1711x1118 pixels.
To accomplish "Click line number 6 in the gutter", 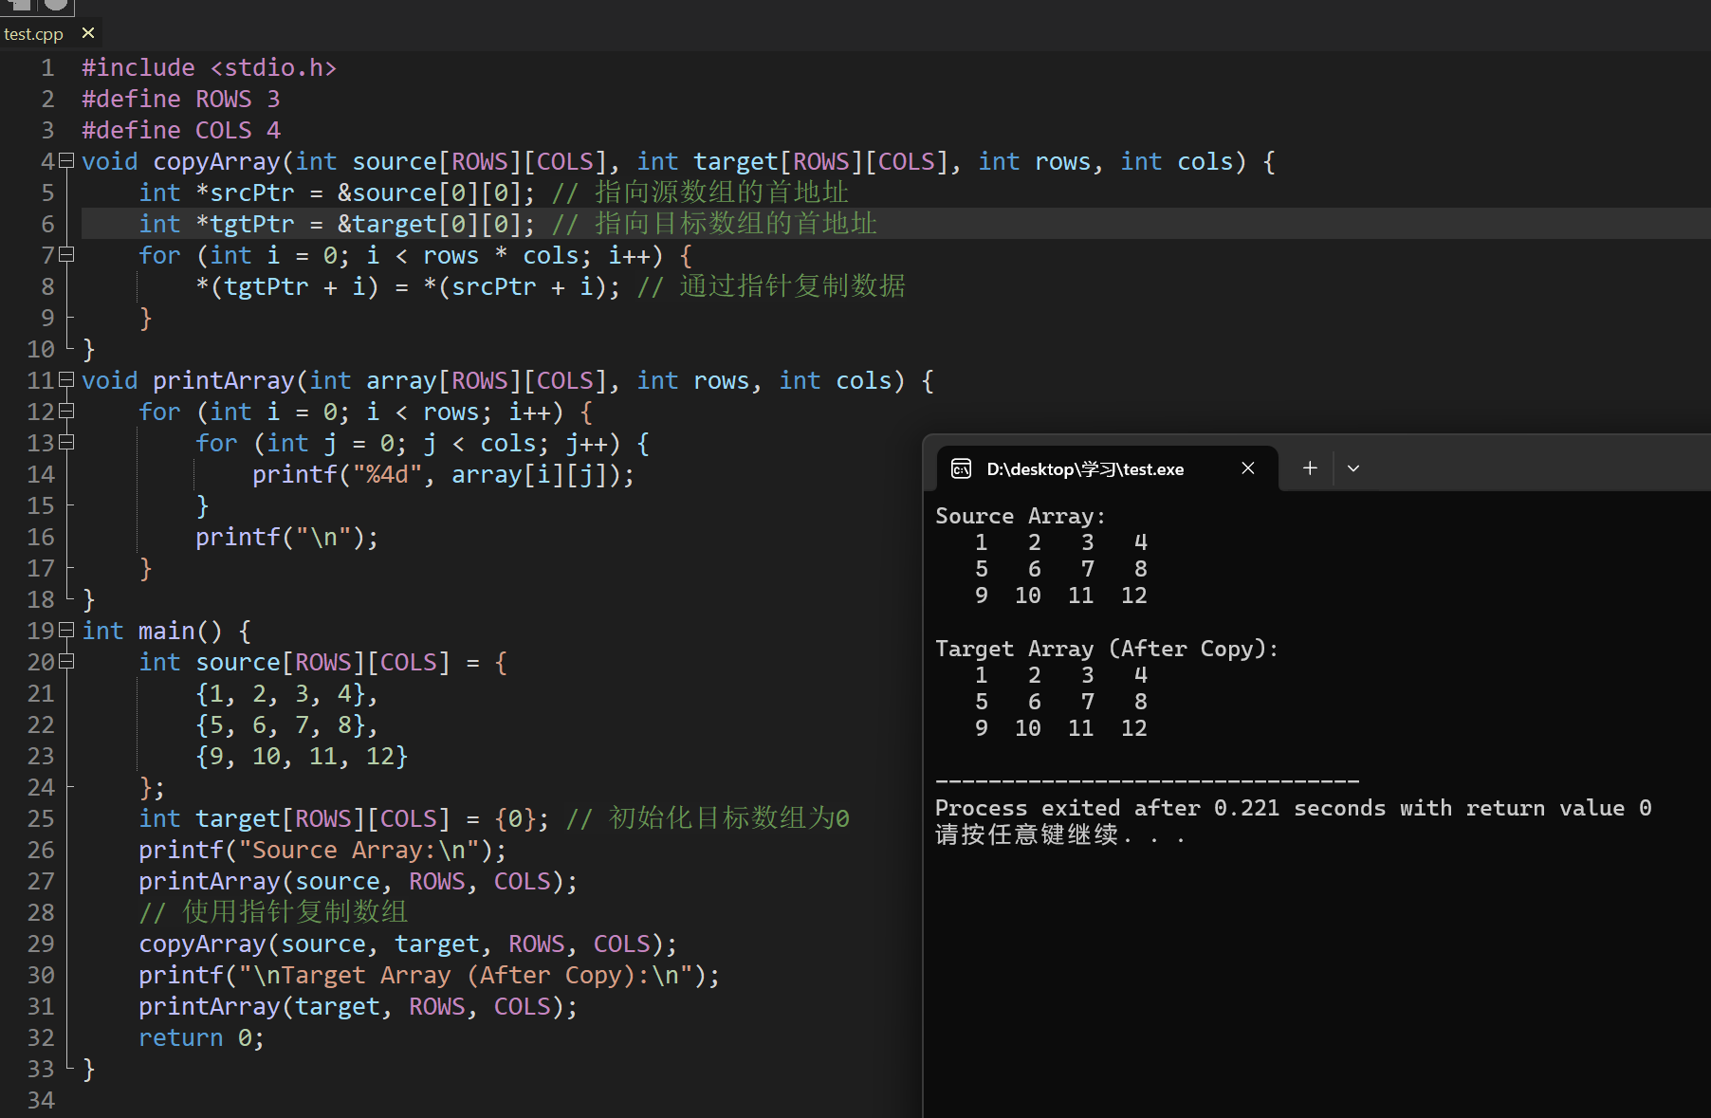I will click(x=47, y=225).
